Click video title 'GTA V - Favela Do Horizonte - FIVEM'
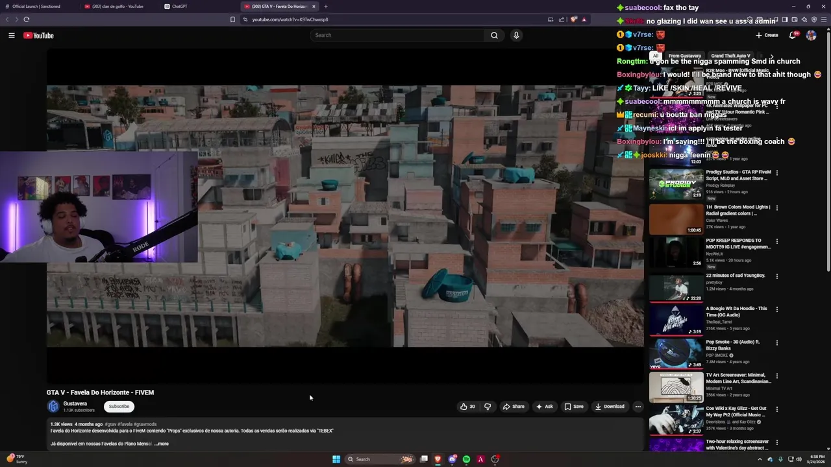This screenshot has width=831, height=467. [100, 392]
